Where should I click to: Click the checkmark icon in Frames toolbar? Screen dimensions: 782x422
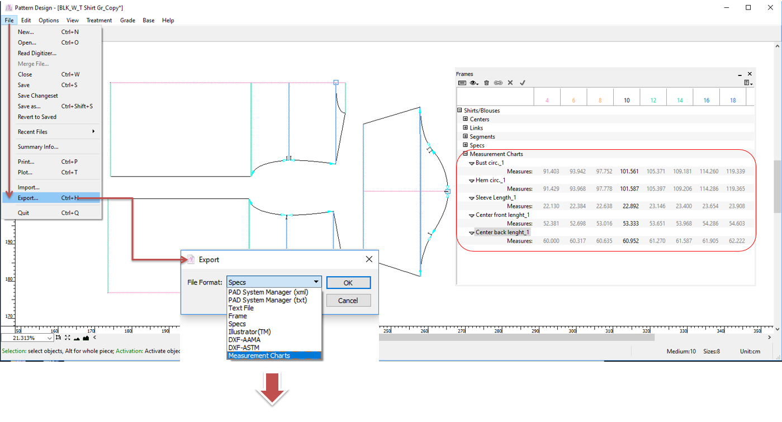[523, 83]
